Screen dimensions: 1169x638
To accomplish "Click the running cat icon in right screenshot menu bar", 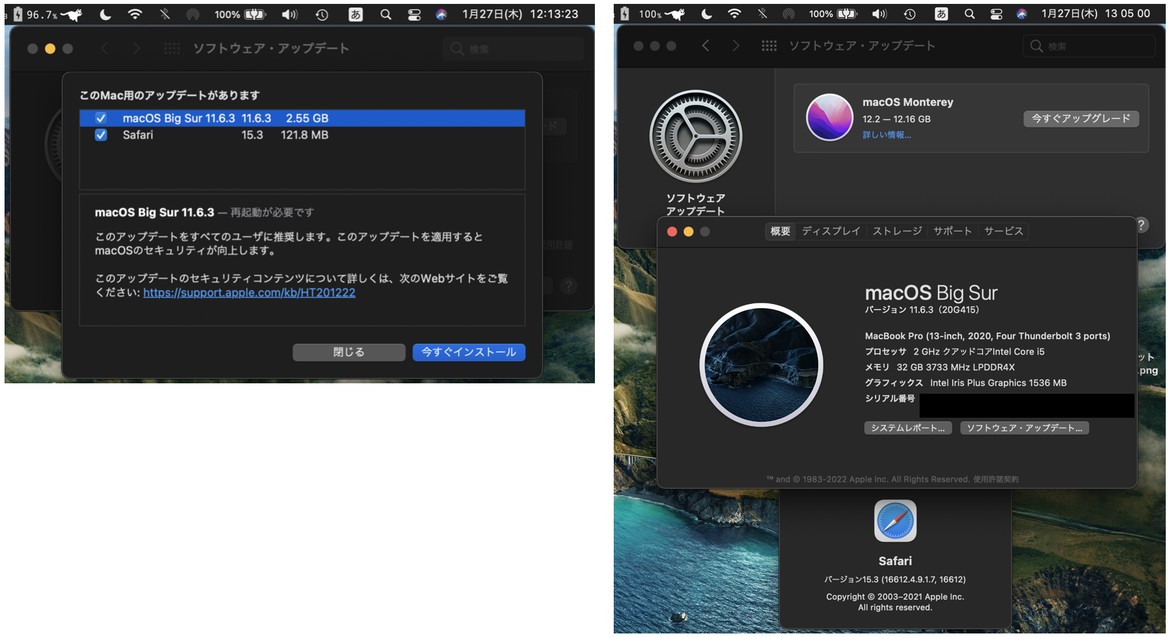I will tap(674, 14).
